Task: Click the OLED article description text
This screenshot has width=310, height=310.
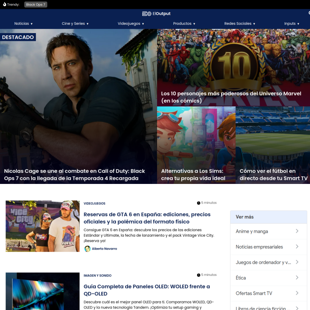Action: pos(149,305)
